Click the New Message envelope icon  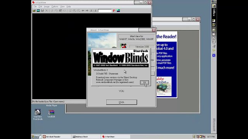coord(214,30)
